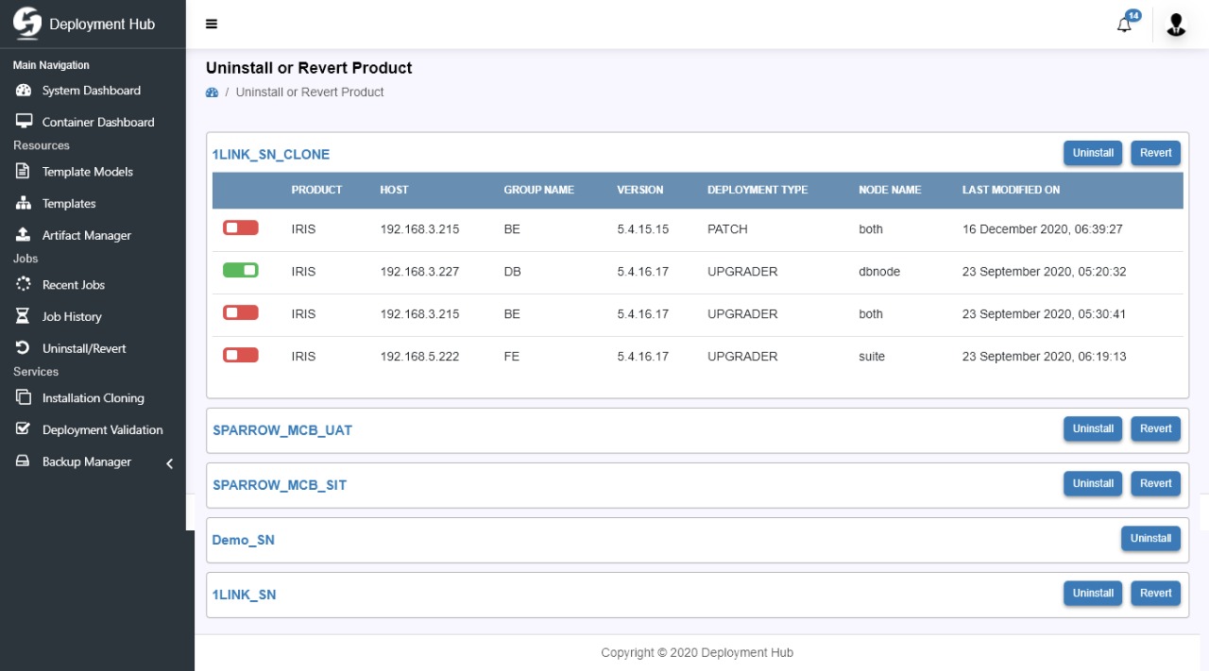Toggle the hamburger menu icon
1209x671 pixels.
212,25
